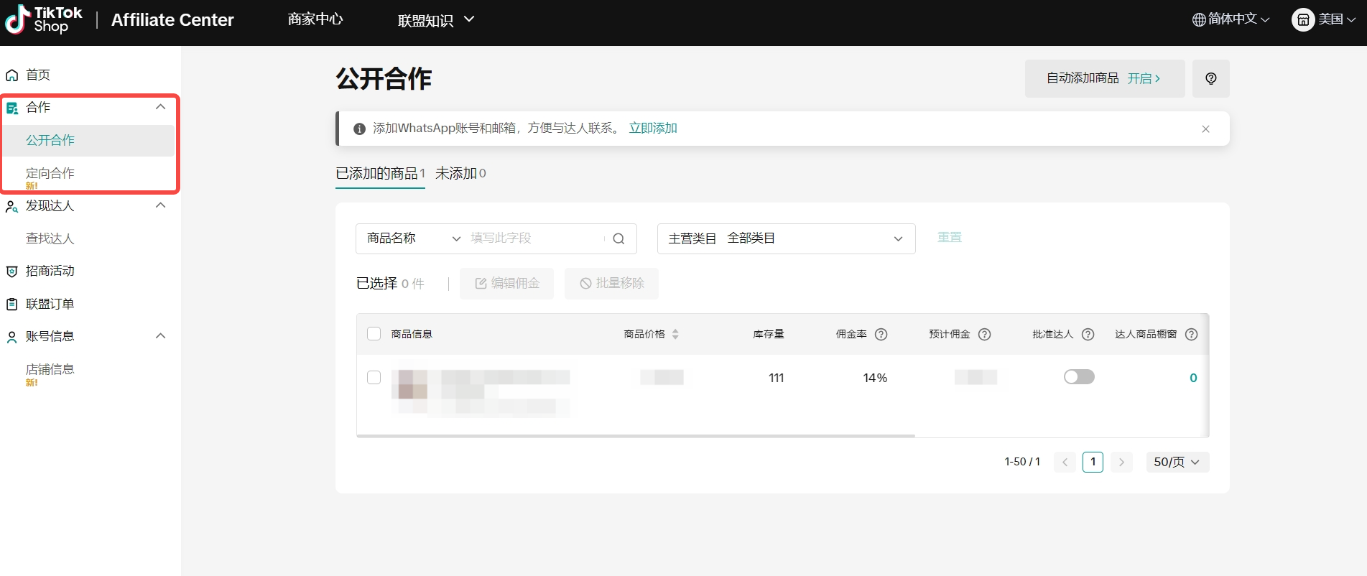Click the 佣金率 help question icon
This screenshot has height=576, width=1367.
pos(881,334)
